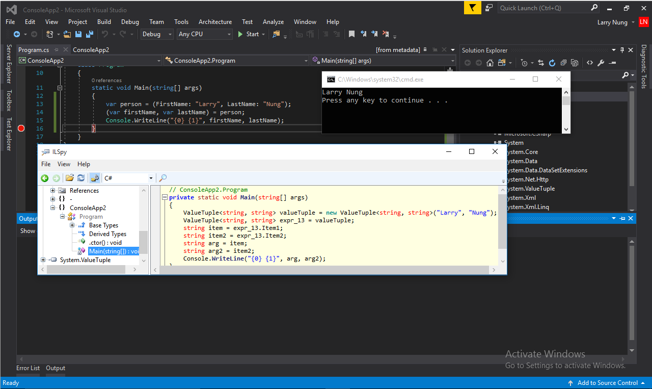Click Show All Files icon
The height and width of the screenshot is (389, 652).
click(575, 63)
